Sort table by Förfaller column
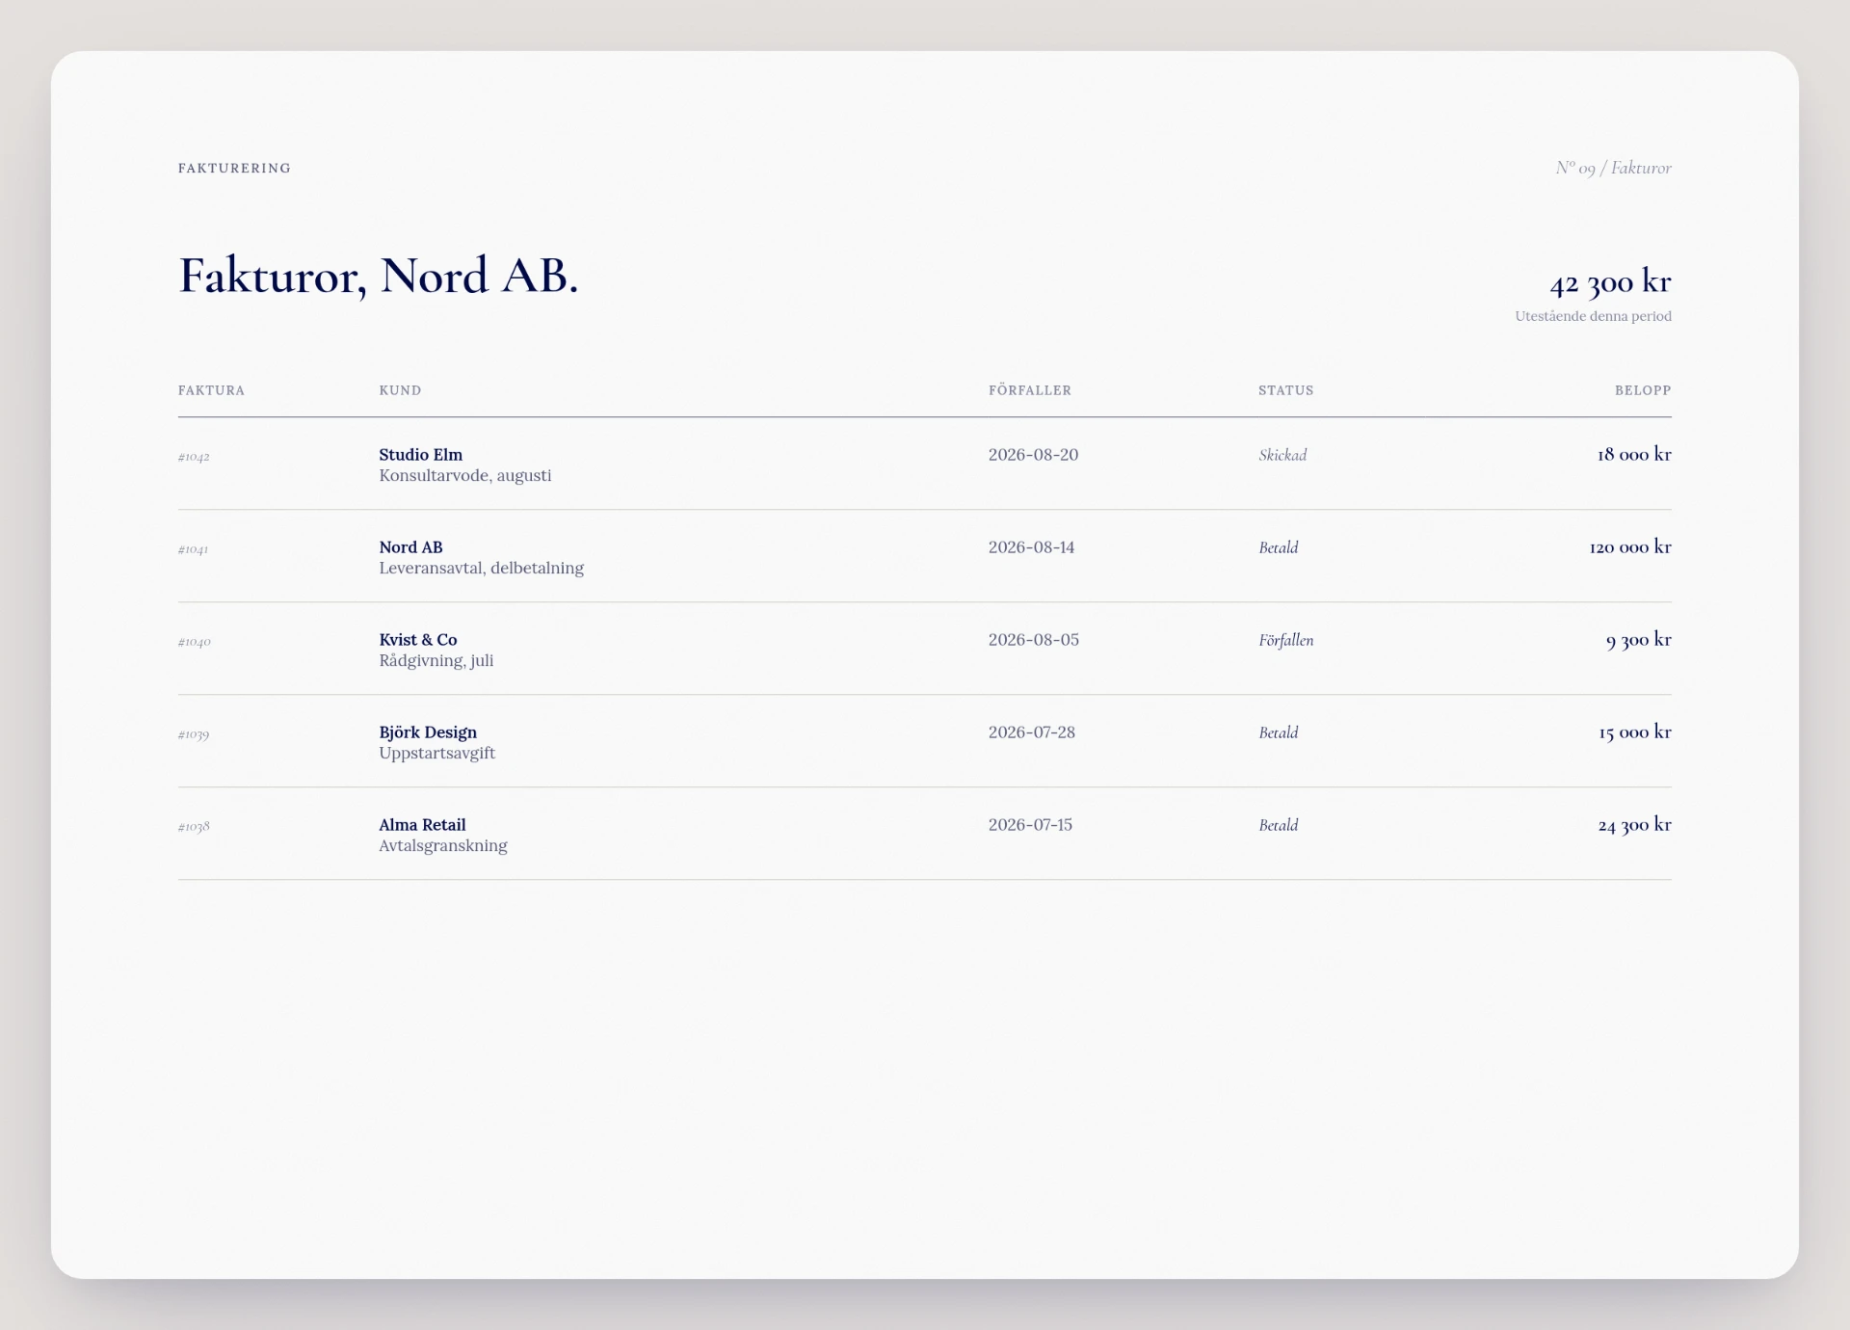This screenshot has height=1330, width=1850. point(1030,390)
